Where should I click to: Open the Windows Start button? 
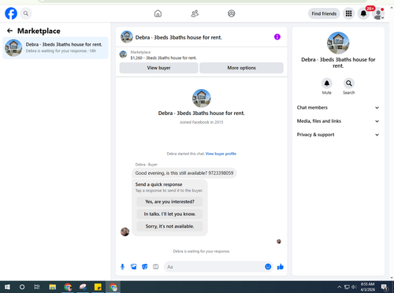[x=7, y=287]
